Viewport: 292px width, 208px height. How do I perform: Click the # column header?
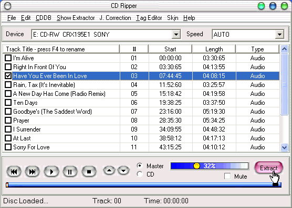pos(134,49)
